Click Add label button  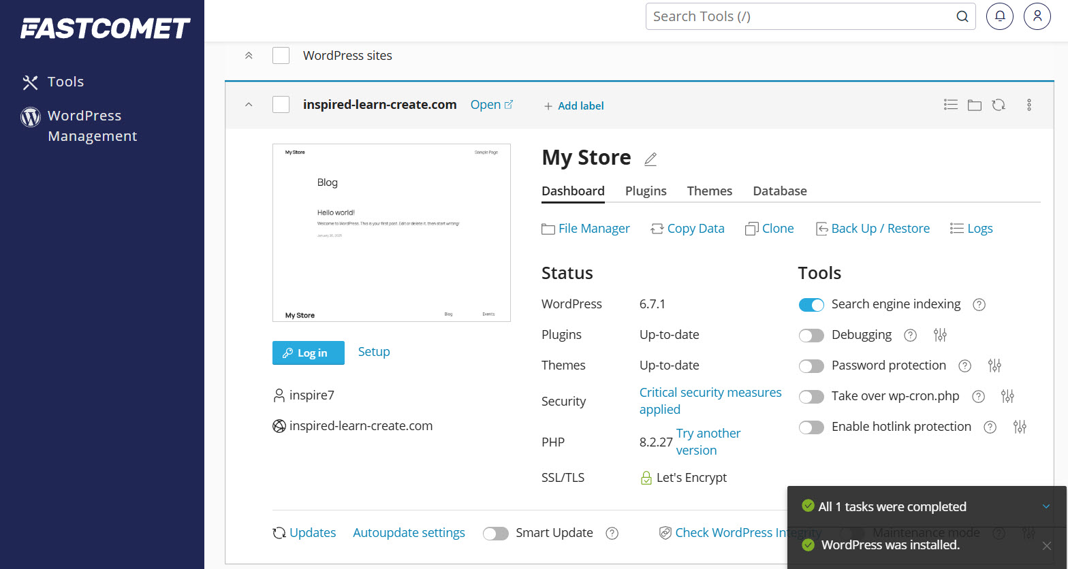[574, 105]
